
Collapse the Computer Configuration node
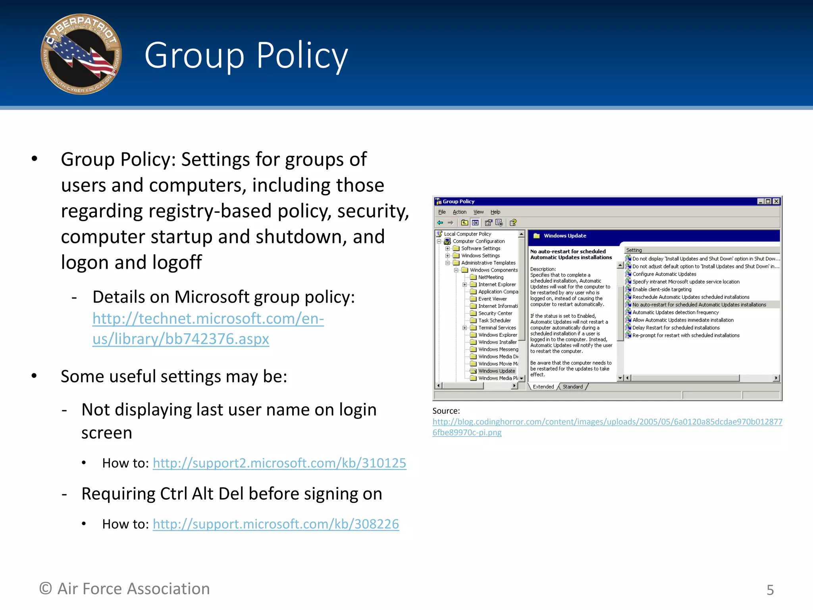(439, 241)
